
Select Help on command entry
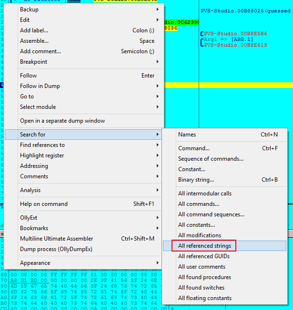click(x=84, y=204)
